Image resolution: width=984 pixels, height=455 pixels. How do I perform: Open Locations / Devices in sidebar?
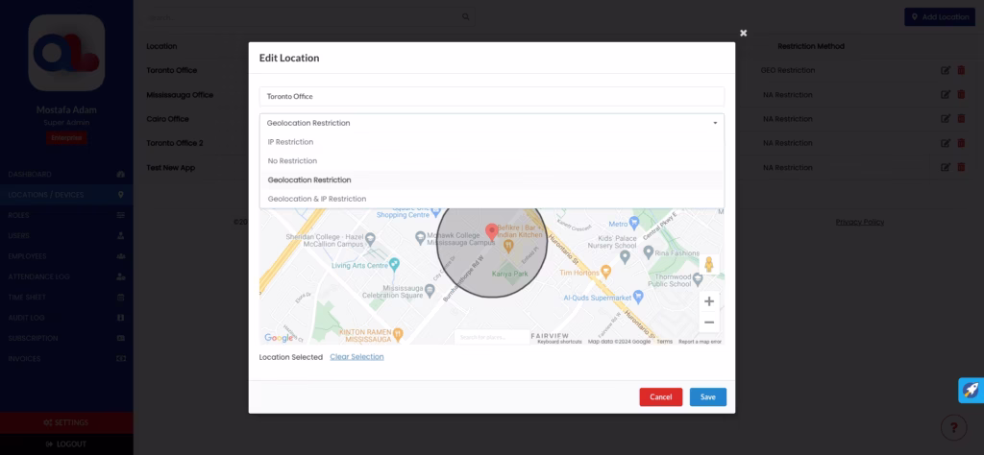(66, 195)
